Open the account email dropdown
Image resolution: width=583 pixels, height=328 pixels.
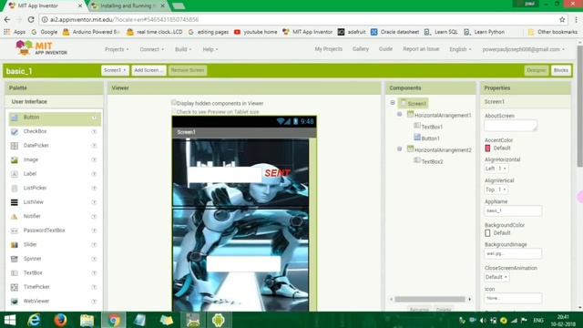(x=523, y=49)
